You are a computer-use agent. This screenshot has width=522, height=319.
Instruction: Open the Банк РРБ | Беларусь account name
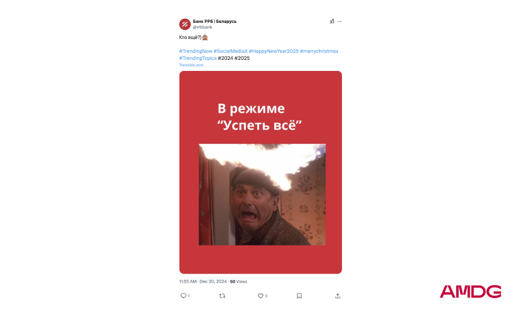[x=215, y=21]
